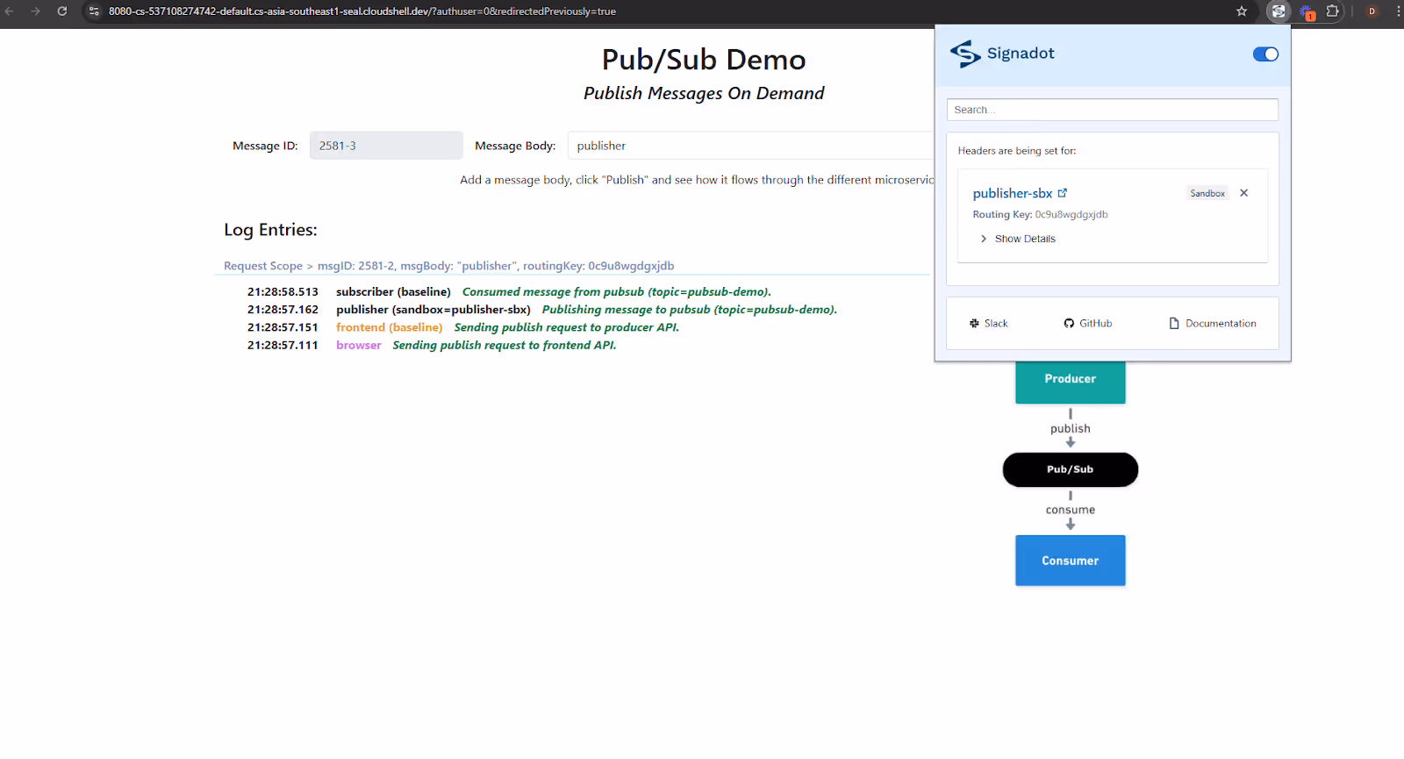Open the GitHub link

[x=1088, y=324]
